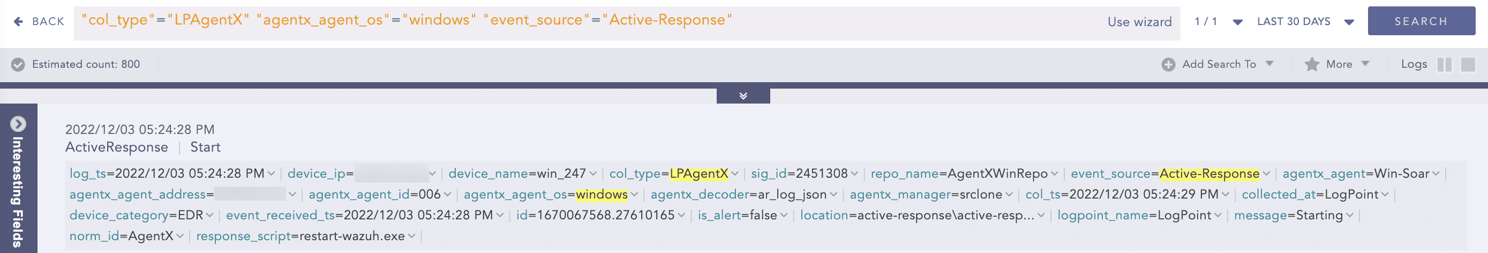Click the col_type field name link
Image resolution: width=1488 pixels, height=253 pixels.
point(635,173)
